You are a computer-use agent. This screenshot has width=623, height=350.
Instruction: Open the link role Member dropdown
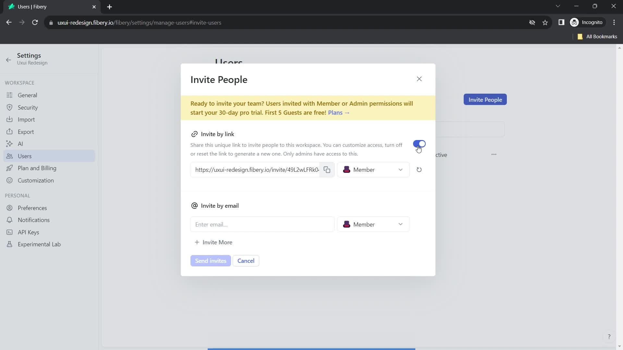pos(373,170)
